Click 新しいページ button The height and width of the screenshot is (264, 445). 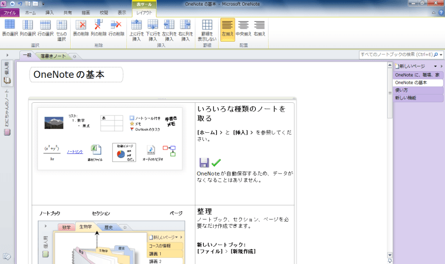click(410, 66)
